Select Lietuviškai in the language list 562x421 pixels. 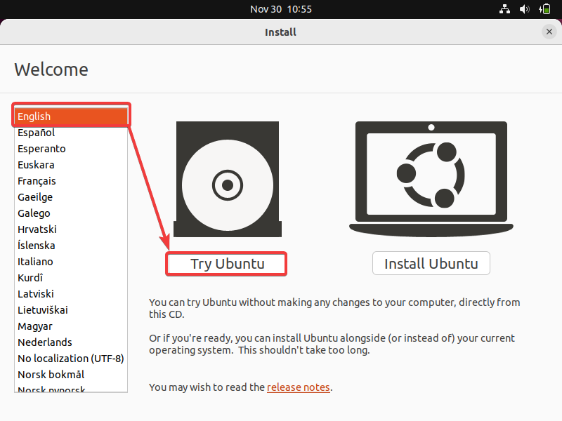tap(71, 309)
